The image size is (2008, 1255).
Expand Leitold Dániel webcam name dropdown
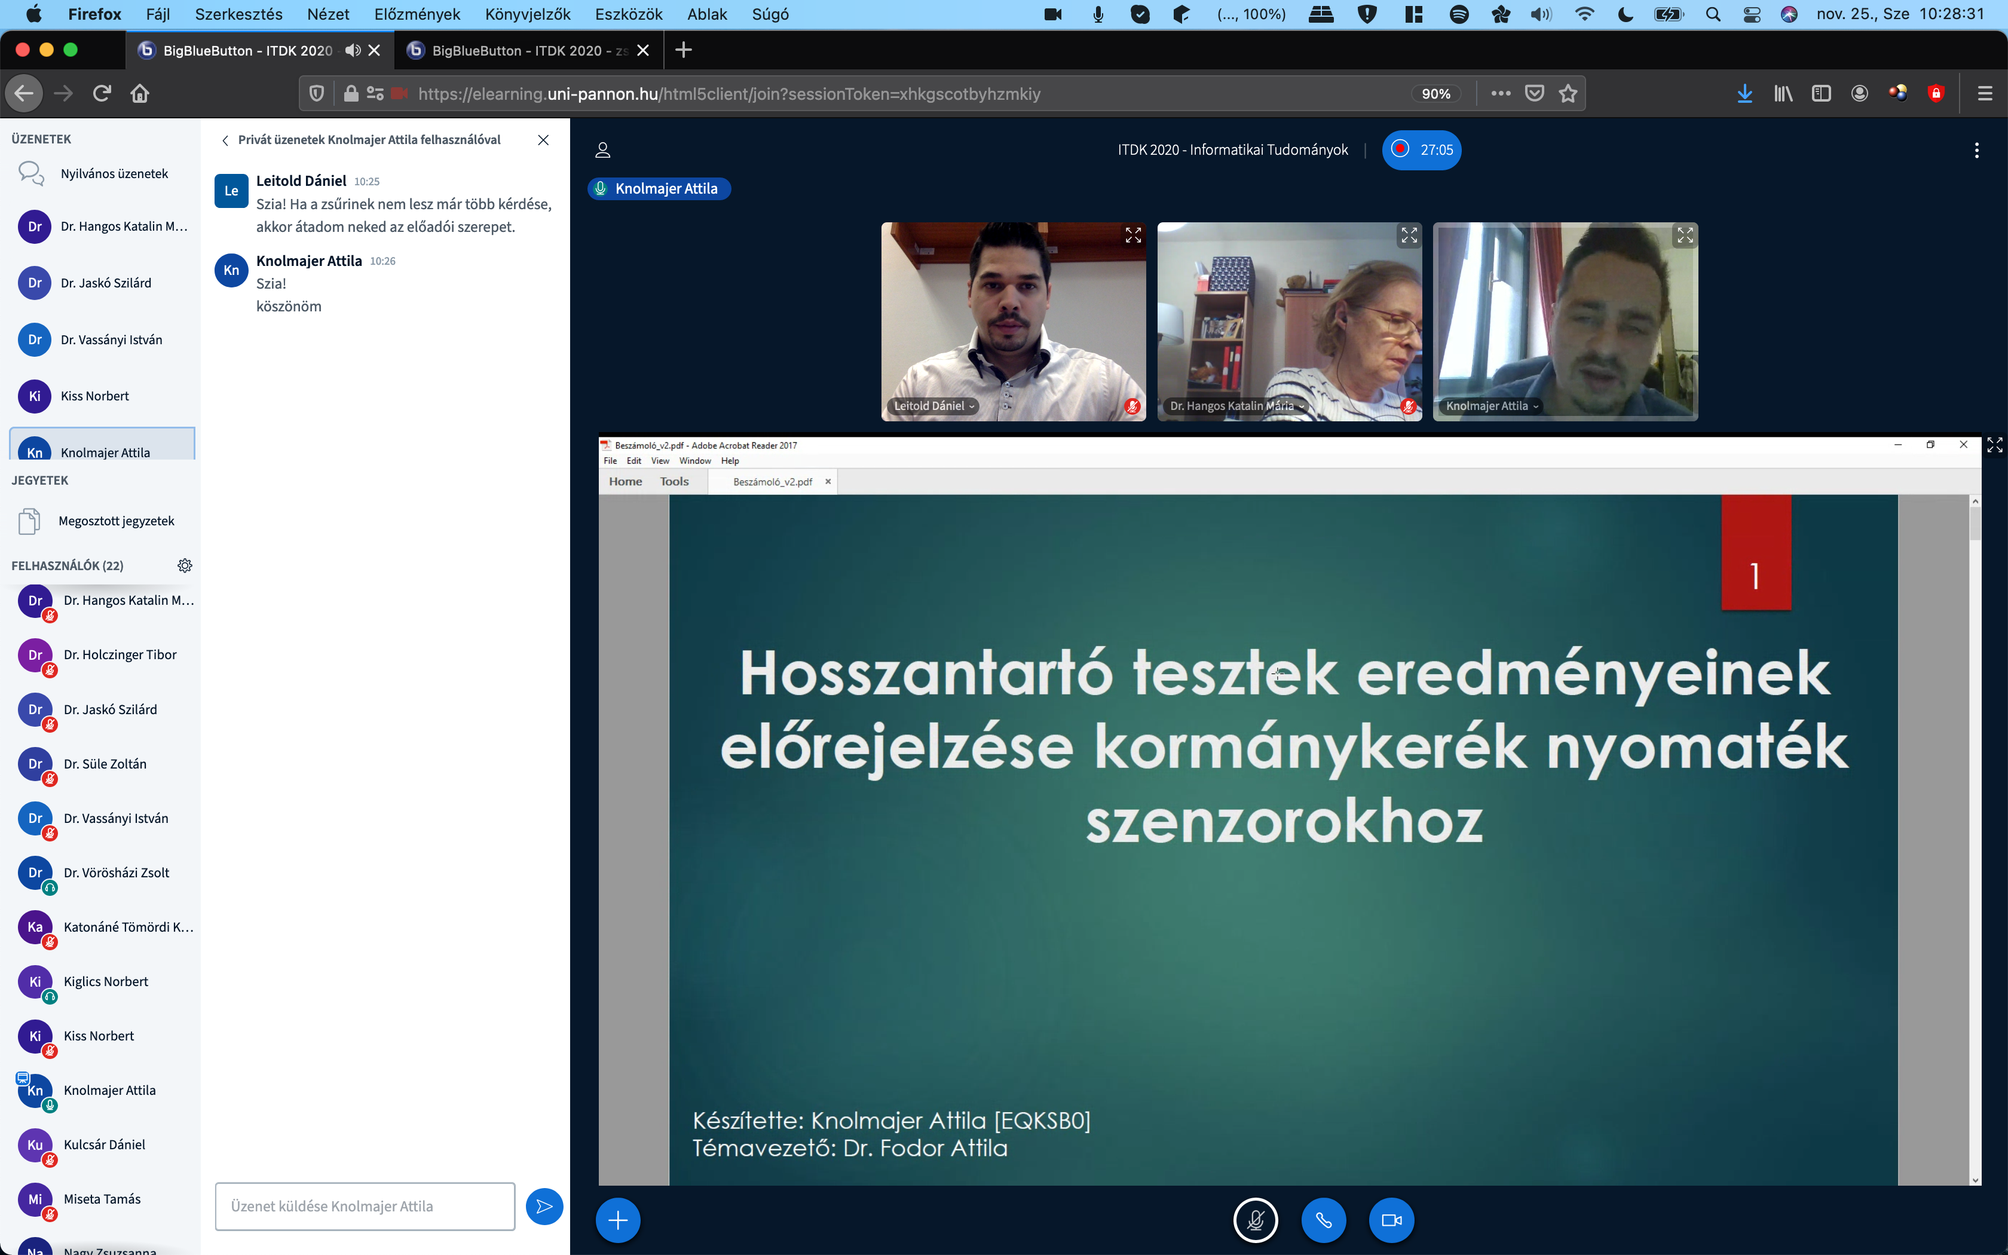coord(934,406)
